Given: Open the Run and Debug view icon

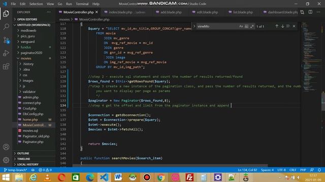Looking at the screenshot, I should tap(6, 53).
